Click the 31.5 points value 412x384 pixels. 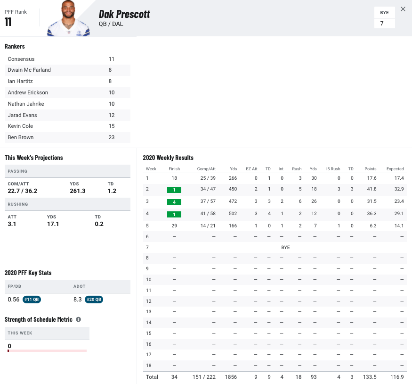tap(372, 201)
